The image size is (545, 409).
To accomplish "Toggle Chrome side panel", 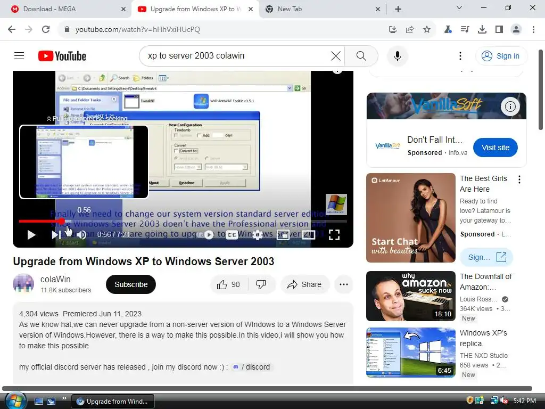I will pyautogui.click(x=499, y=30).
